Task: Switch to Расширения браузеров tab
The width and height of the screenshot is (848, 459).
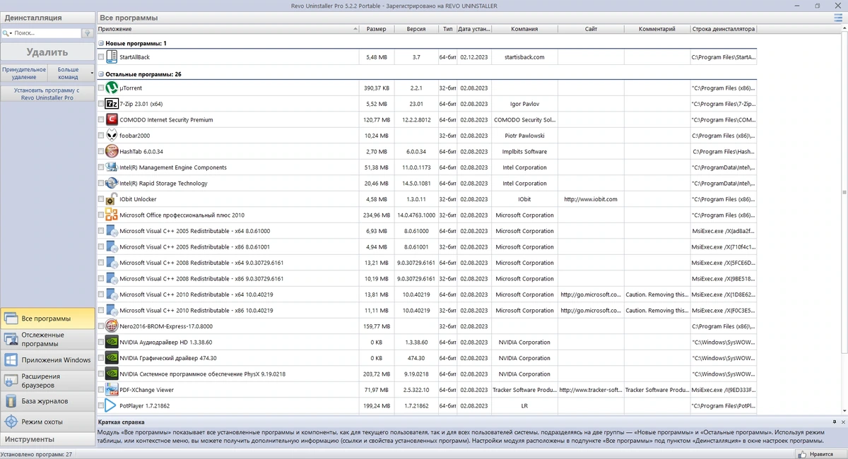Action: click(47, 381)
